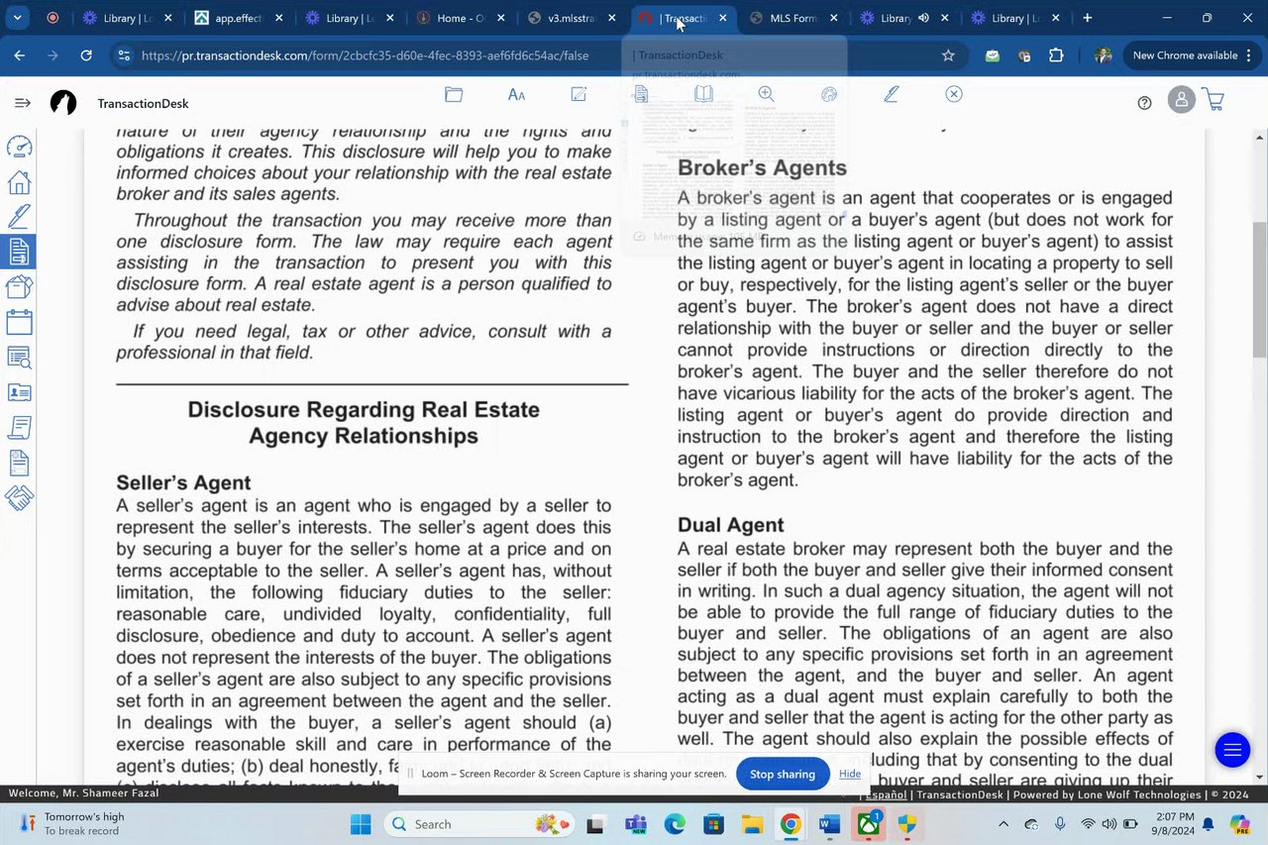1268x845 pixels.
Task: Click the pen signature toolbar icon
Action: [x=892, y=94]
